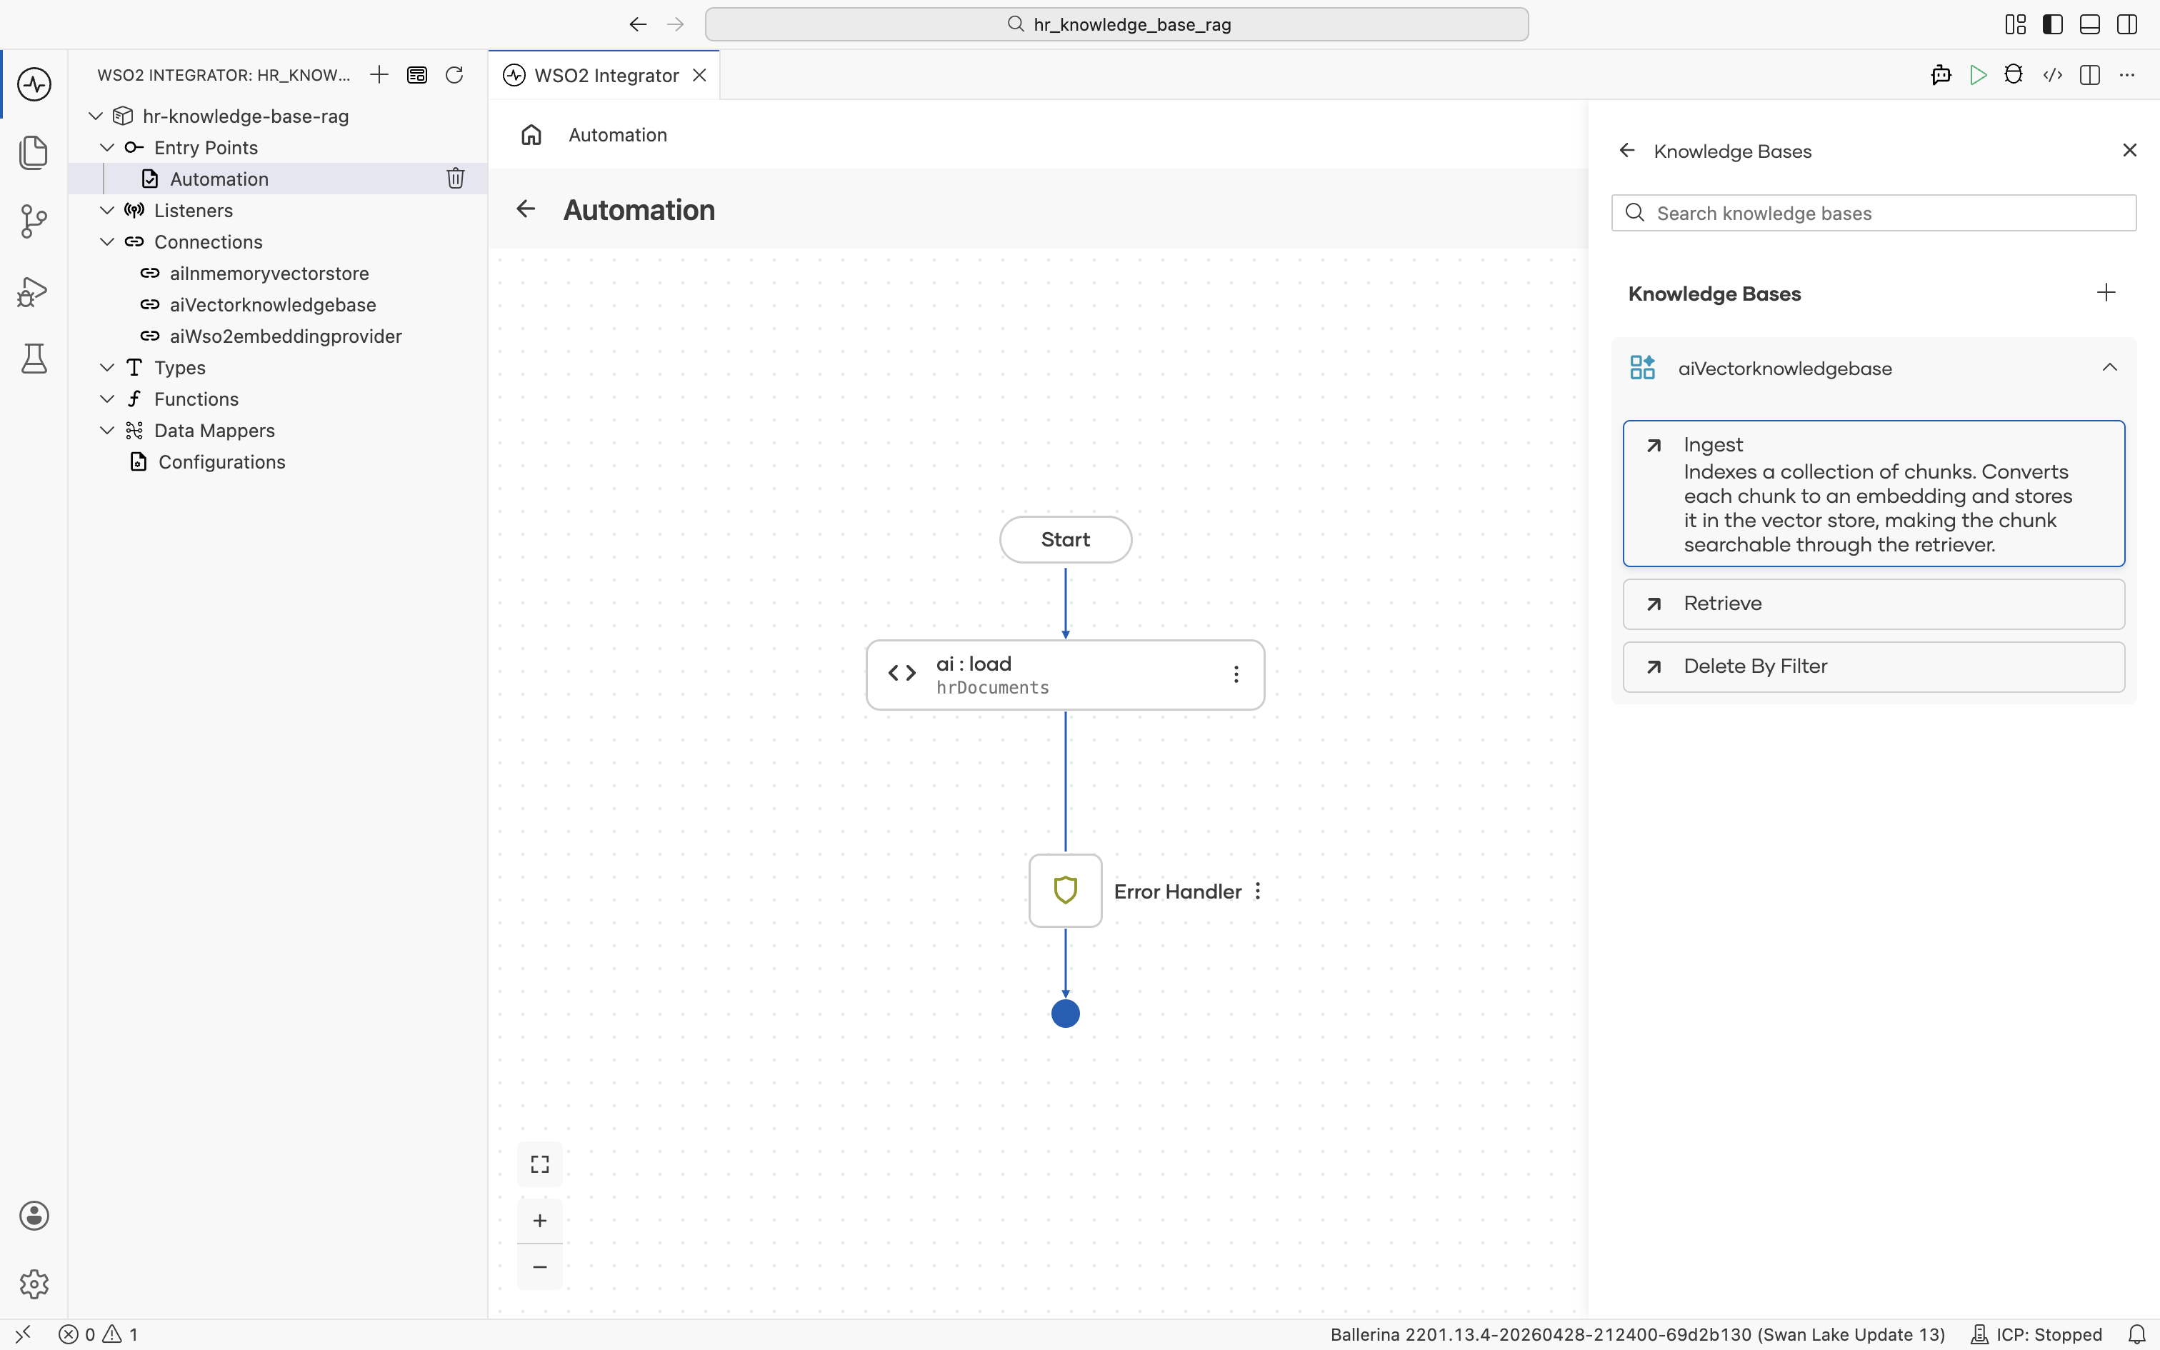
Task: Open the errors and warnings status indicator
Action: click(x=98, y=1335)
